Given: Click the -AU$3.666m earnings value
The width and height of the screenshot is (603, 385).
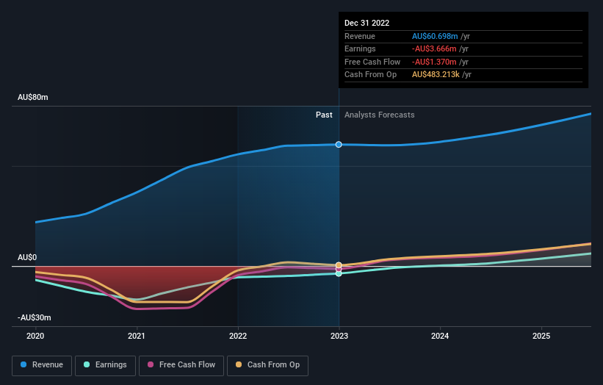Looking at the screenshot, I should click(434, 48).
